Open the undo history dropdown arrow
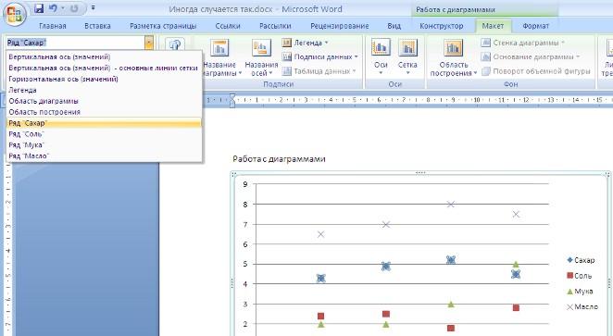The image size is (613, 336). click(63, 8)
